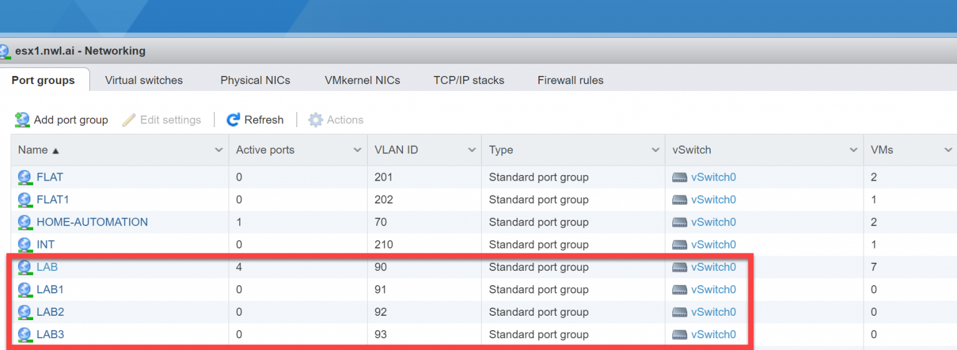Open the vSwitch column dropdown arrow
This screenshot has width=957, height=350.
(x=854, y=150)
